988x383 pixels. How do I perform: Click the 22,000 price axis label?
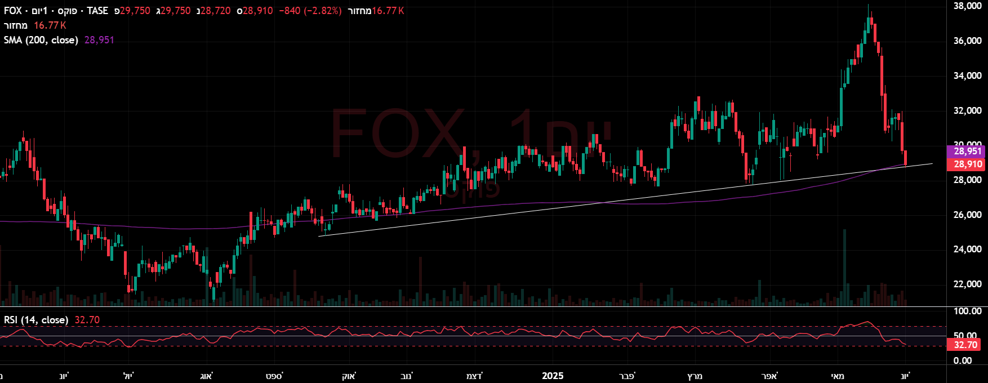point(967,284)
